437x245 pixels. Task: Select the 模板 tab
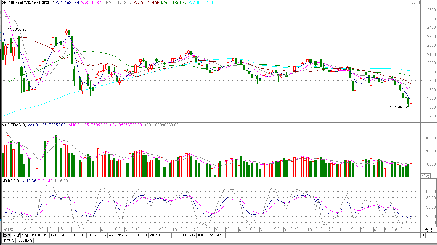coord(16,235)
